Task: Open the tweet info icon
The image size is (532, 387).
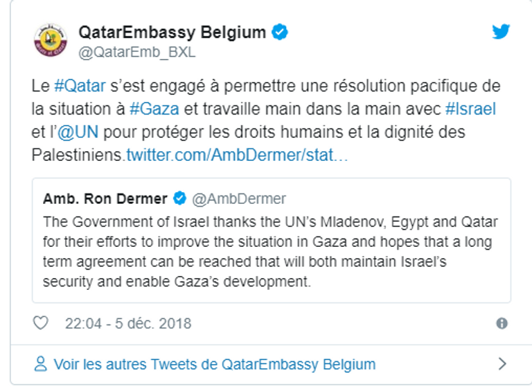Action: [x=502, y=323]
